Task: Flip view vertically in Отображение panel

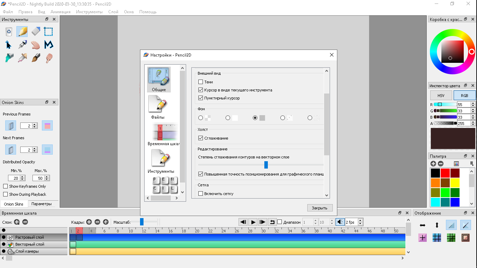Action: 437,225
